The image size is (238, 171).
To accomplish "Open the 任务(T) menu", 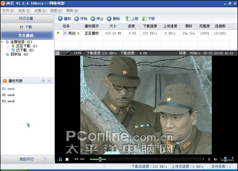I will pos(24,10).
